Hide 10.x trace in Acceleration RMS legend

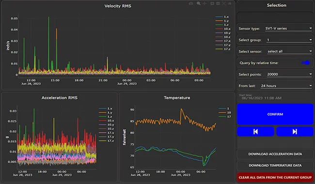(107, 121)
